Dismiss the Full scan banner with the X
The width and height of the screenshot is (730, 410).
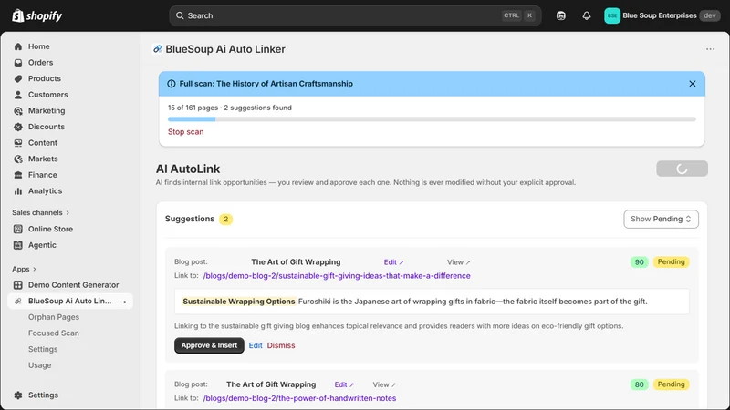(693, 84)
